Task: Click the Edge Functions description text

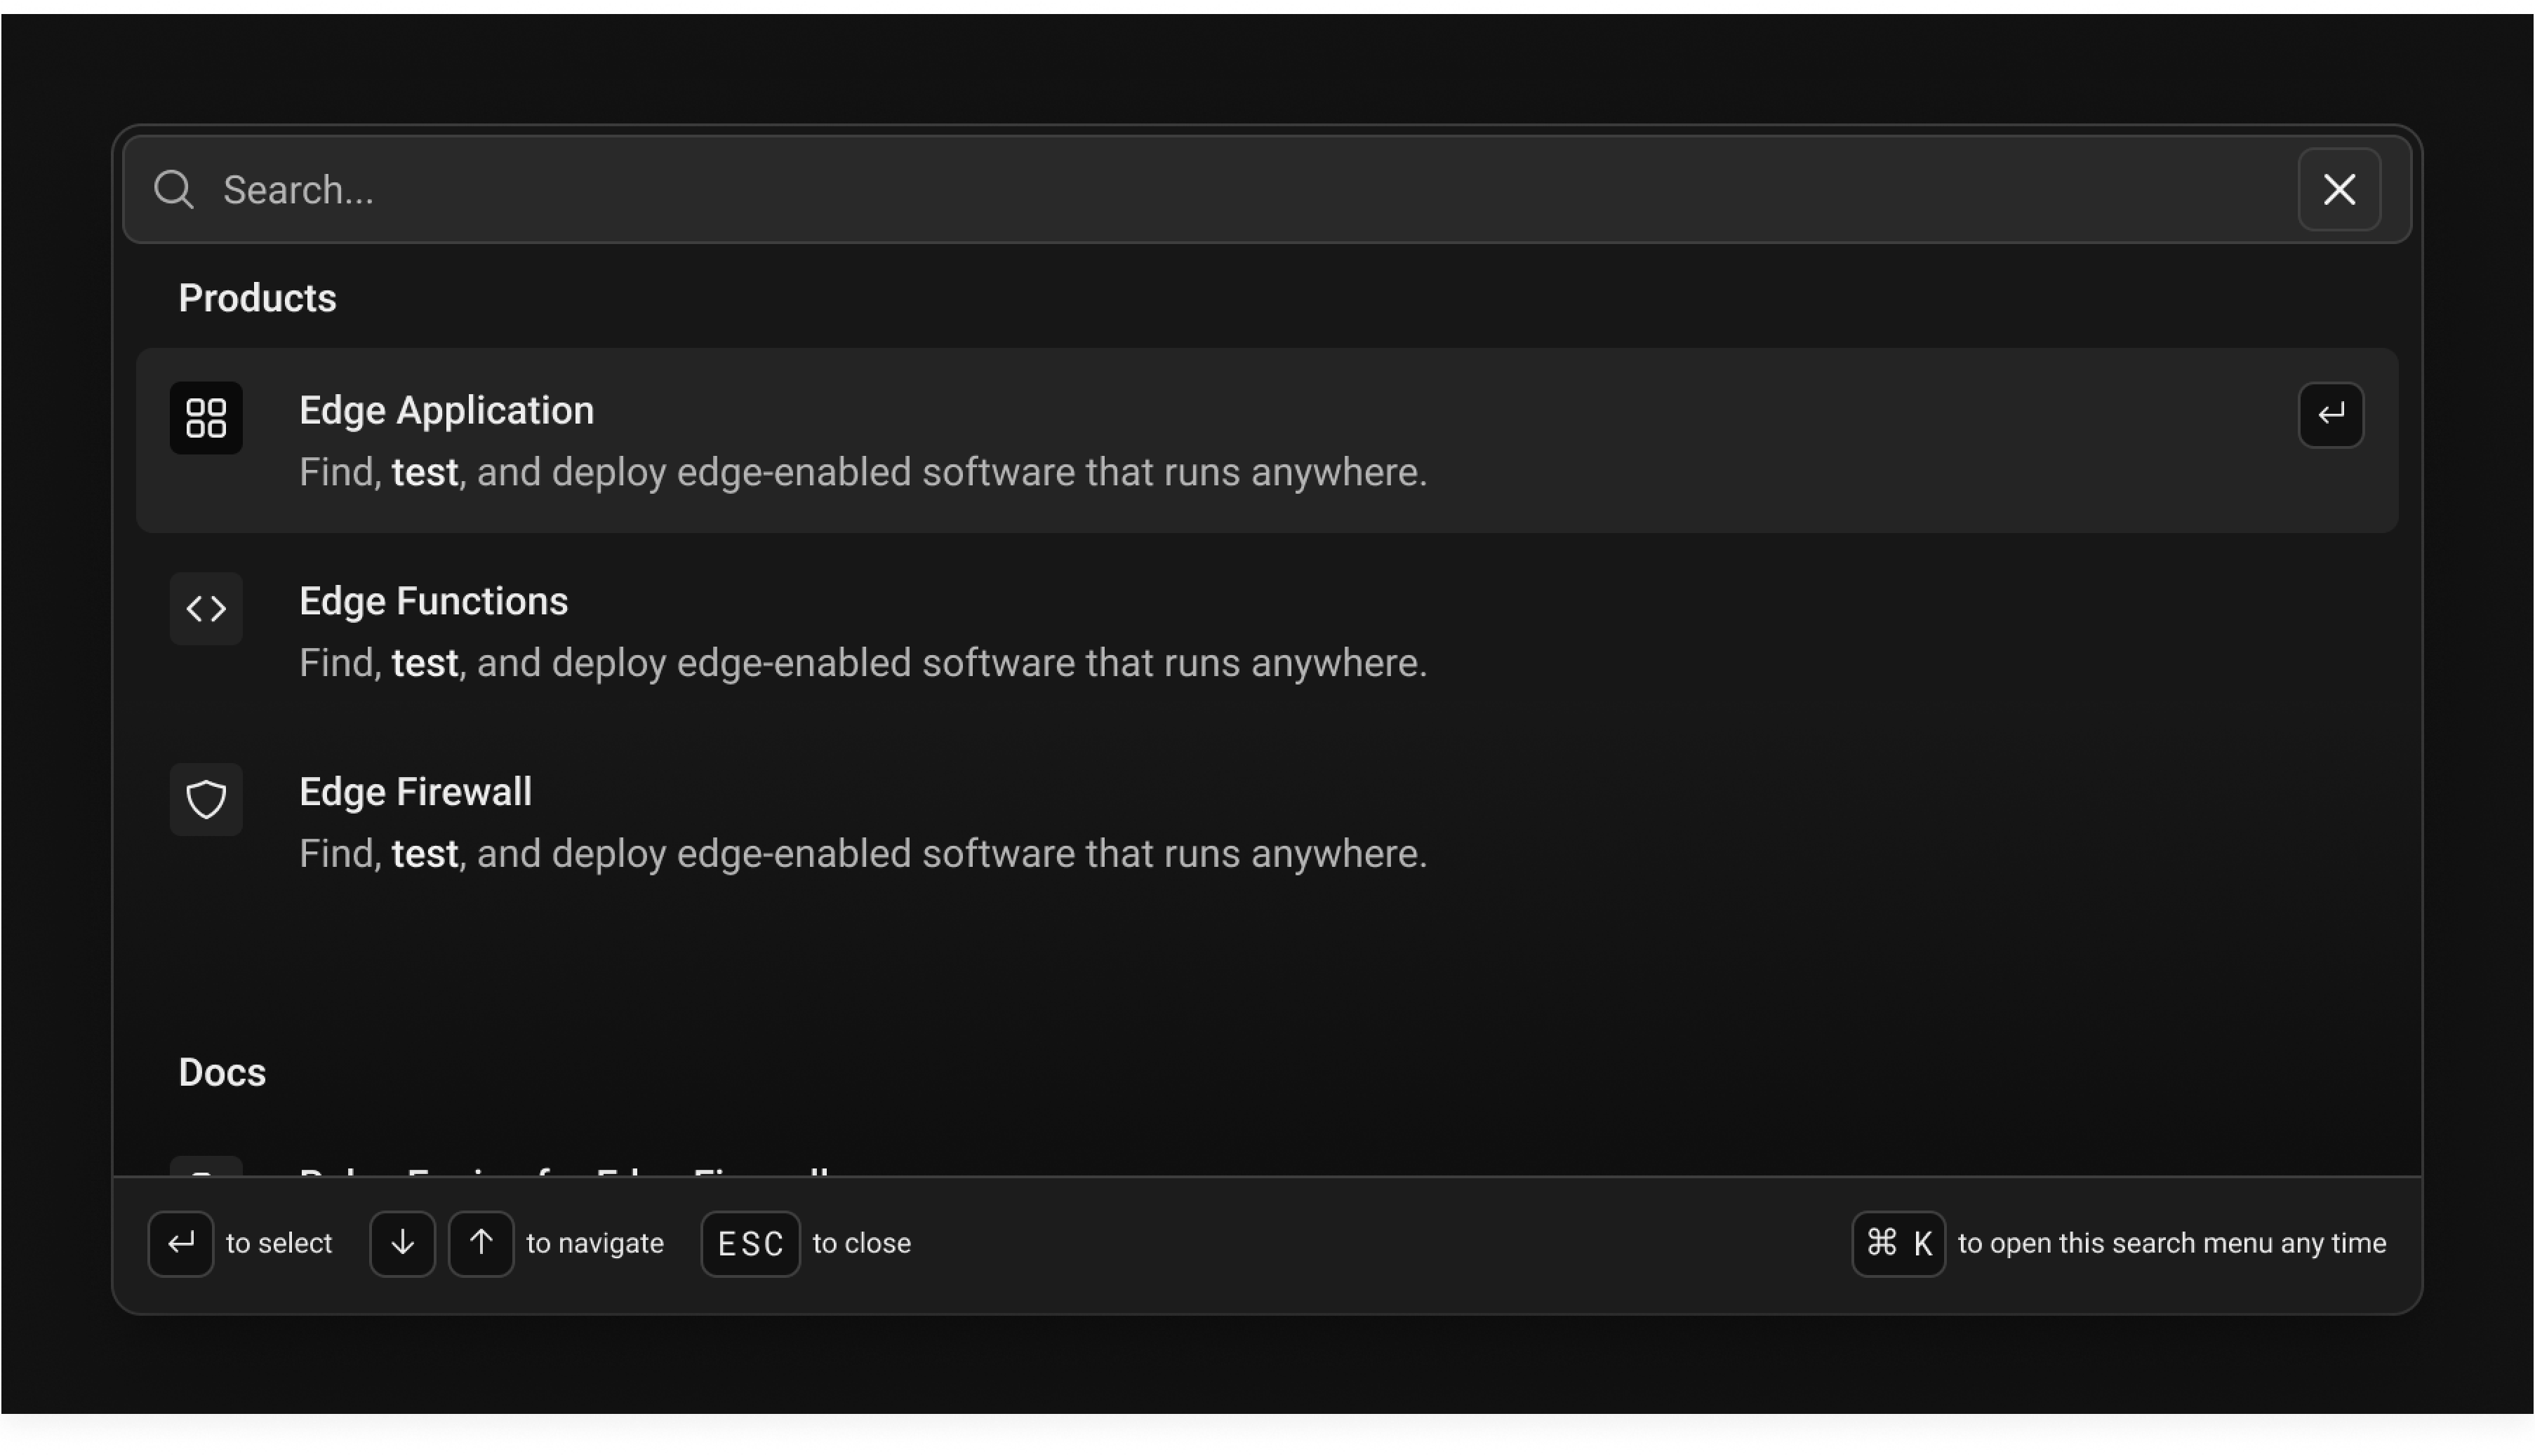Action: 863,663
